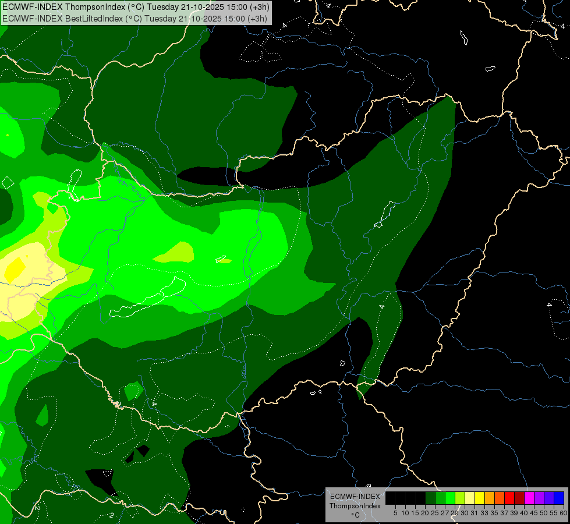
Task: Click the bright red 37–39 legend swatch
Action: point(509,498)
